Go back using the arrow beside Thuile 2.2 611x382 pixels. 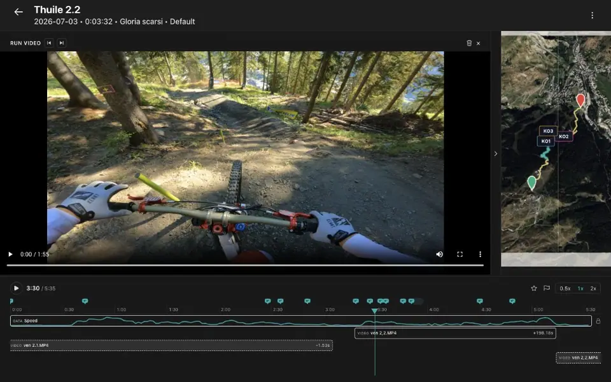click(18, 12)
